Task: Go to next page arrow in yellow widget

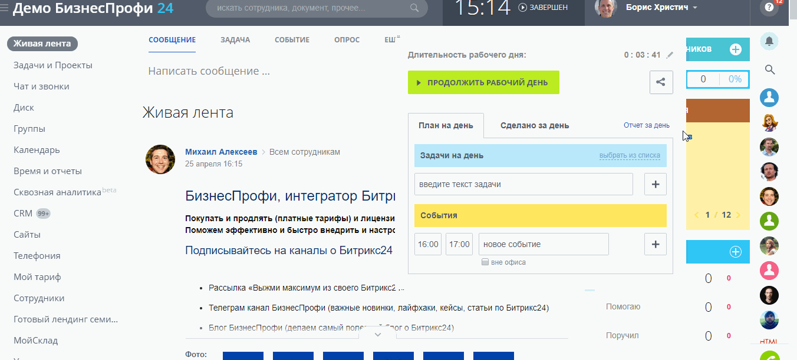Action: pos(739,215)
